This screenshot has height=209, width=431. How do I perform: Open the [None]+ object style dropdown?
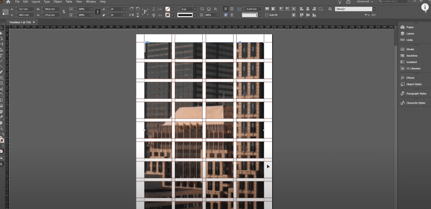(374, 9)
